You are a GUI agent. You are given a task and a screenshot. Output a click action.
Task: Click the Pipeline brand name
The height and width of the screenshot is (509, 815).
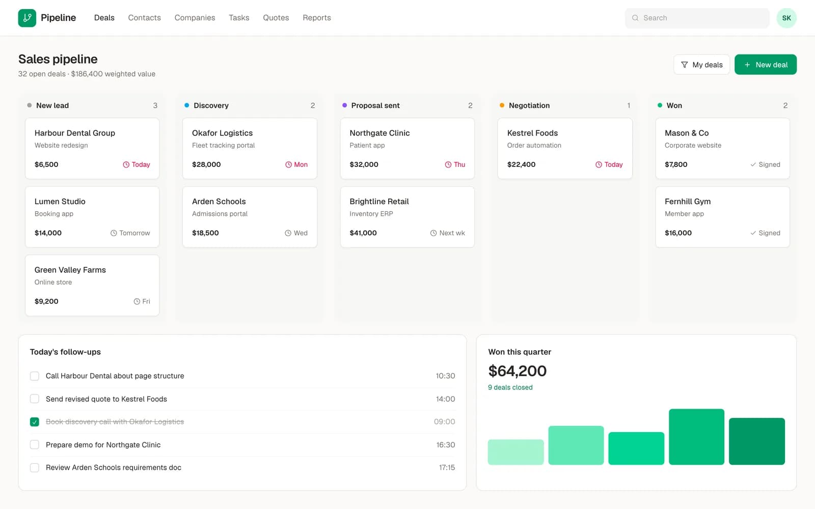[x=59, y=18]
